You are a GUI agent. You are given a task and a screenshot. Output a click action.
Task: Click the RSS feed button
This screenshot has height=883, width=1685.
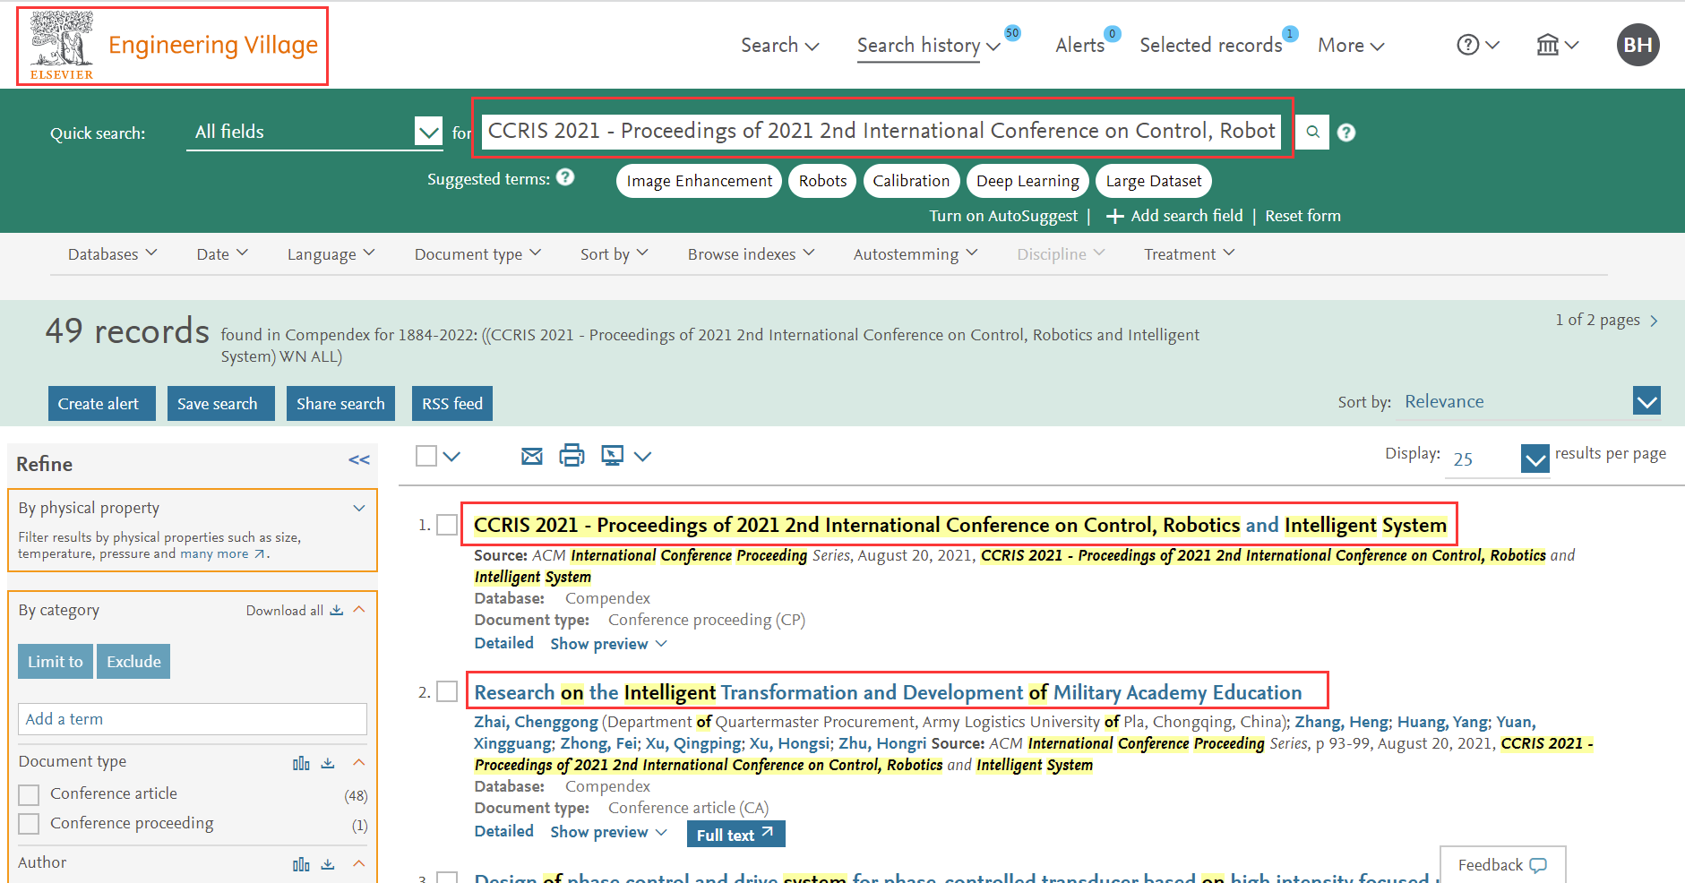pyautogui.click(x=452, y=404)
